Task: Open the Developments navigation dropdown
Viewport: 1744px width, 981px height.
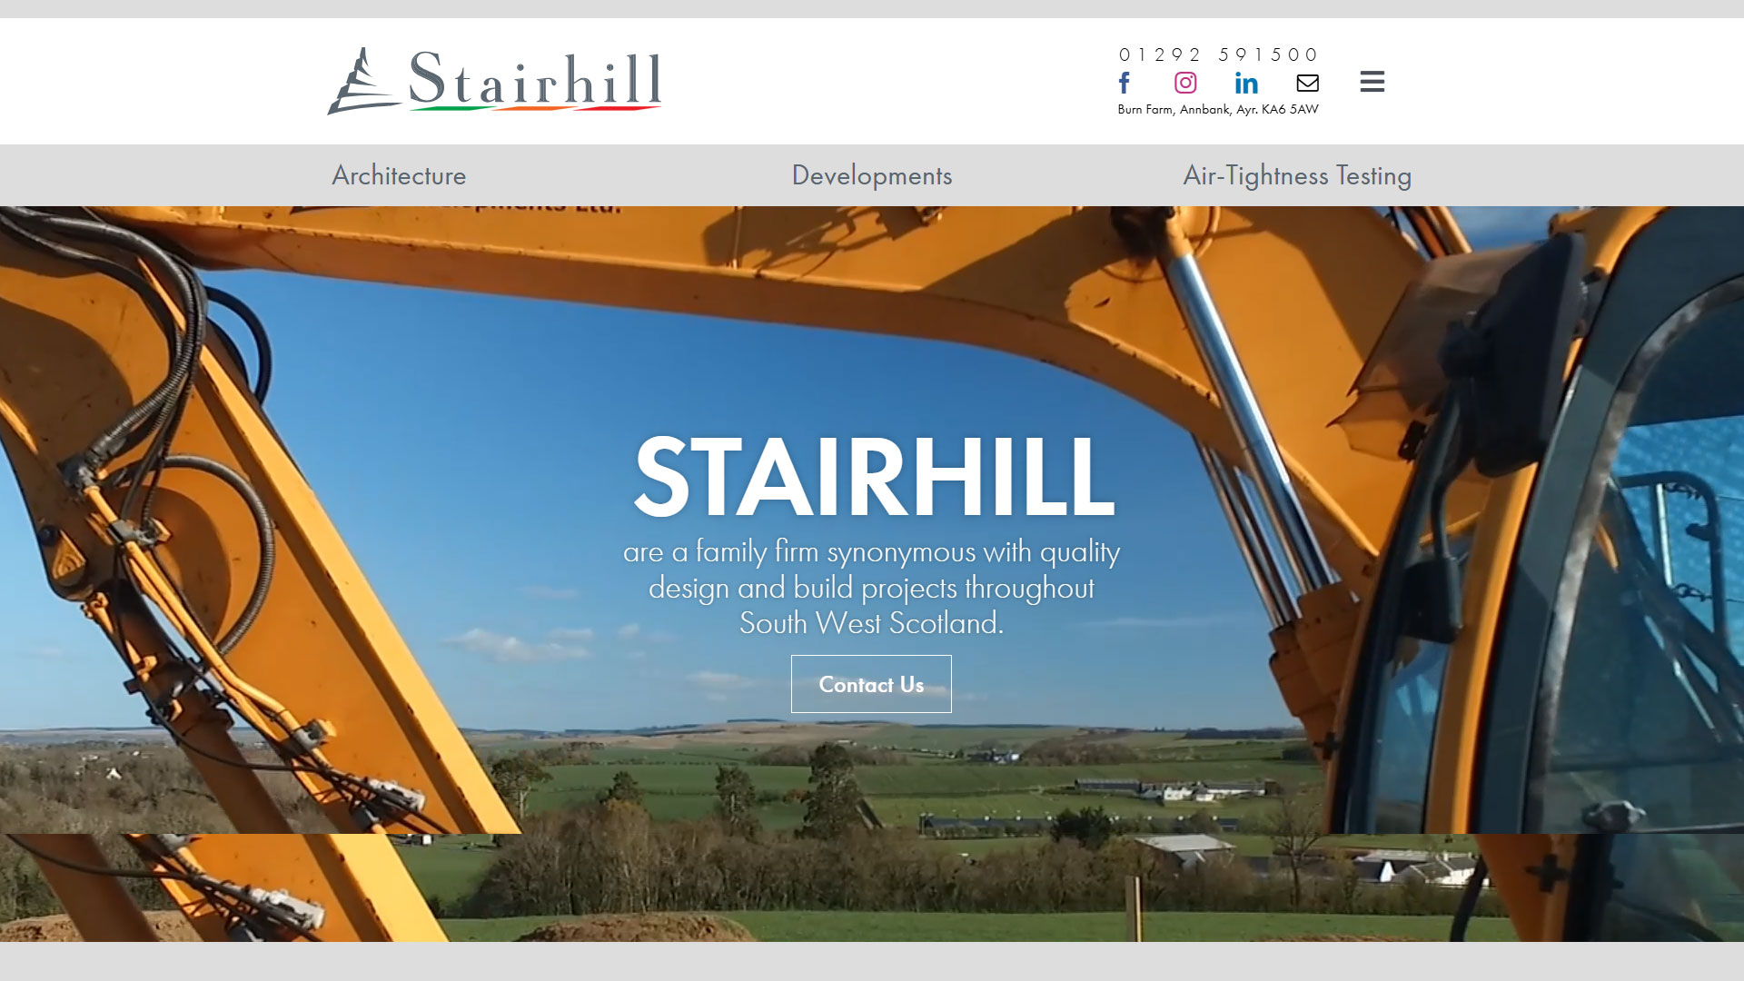Action: (872, 175)
